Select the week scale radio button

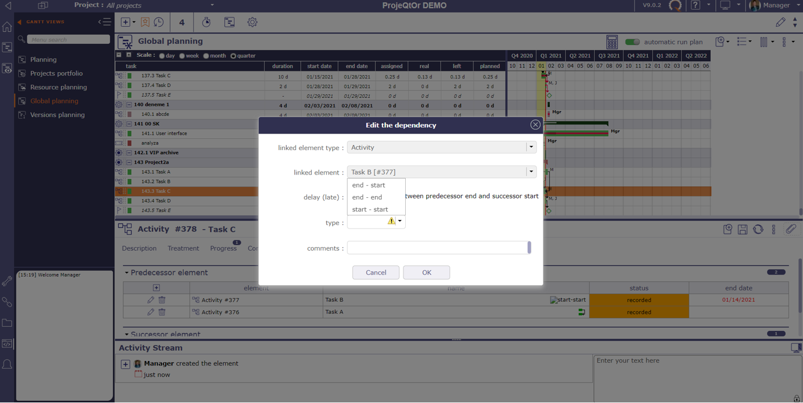pos(182,56)
